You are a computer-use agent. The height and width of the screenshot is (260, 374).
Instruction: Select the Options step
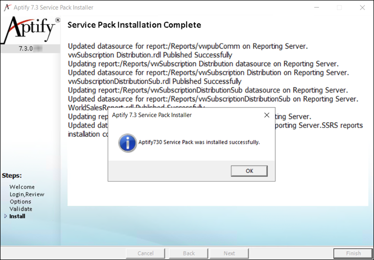click(20, 201)
